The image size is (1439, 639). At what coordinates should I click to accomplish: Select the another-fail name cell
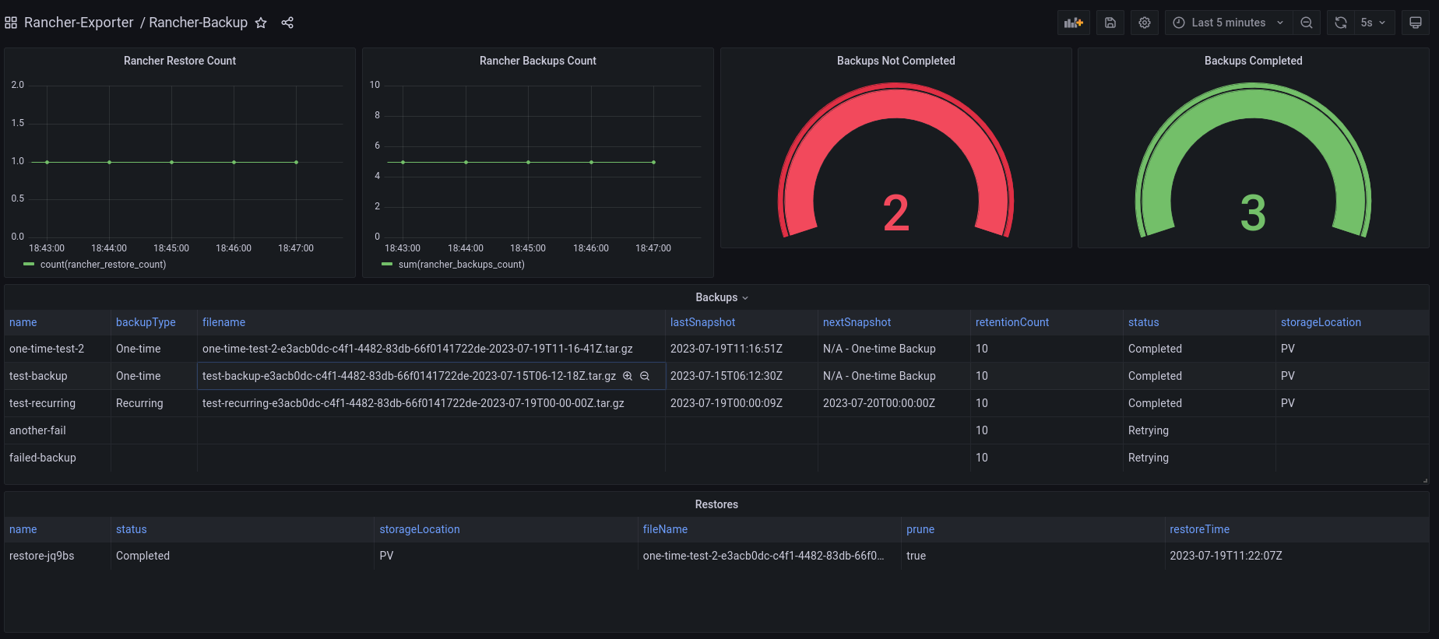point(58,430)
